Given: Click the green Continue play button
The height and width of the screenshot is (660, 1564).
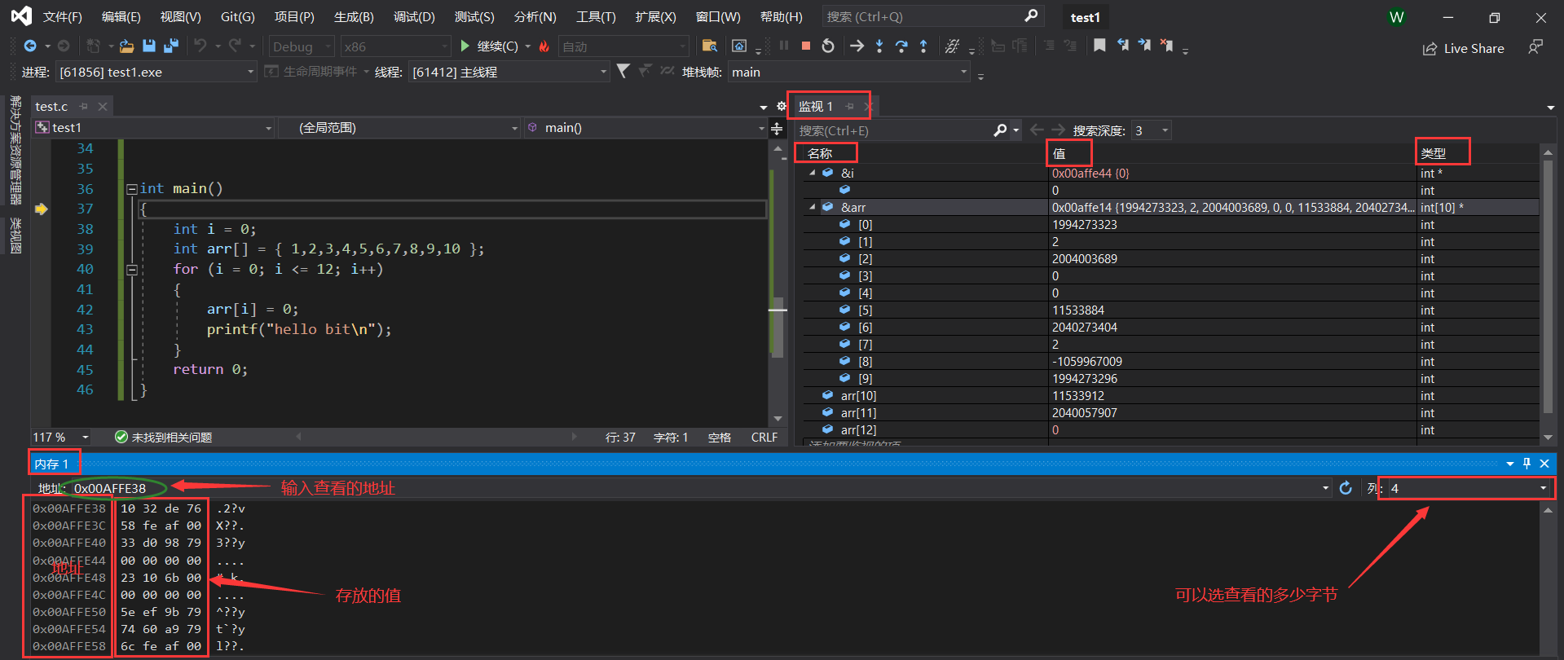Looking at the screenshot, I should tap(465, 46).
